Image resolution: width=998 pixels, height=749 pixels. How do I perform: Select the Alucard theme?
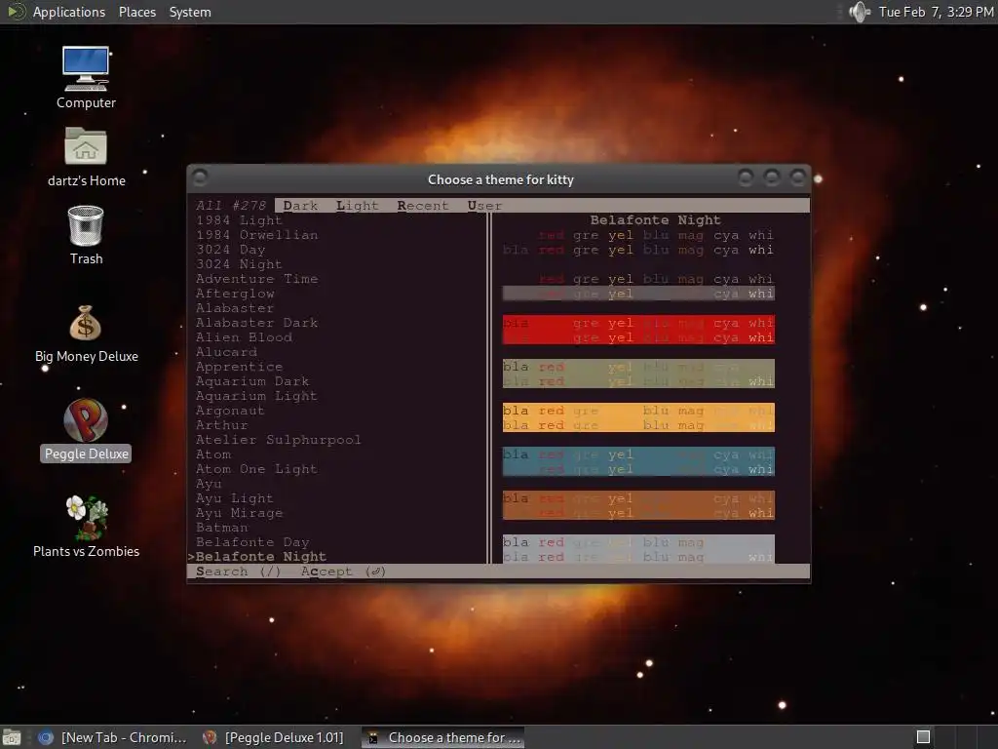[x=226, y=352]
